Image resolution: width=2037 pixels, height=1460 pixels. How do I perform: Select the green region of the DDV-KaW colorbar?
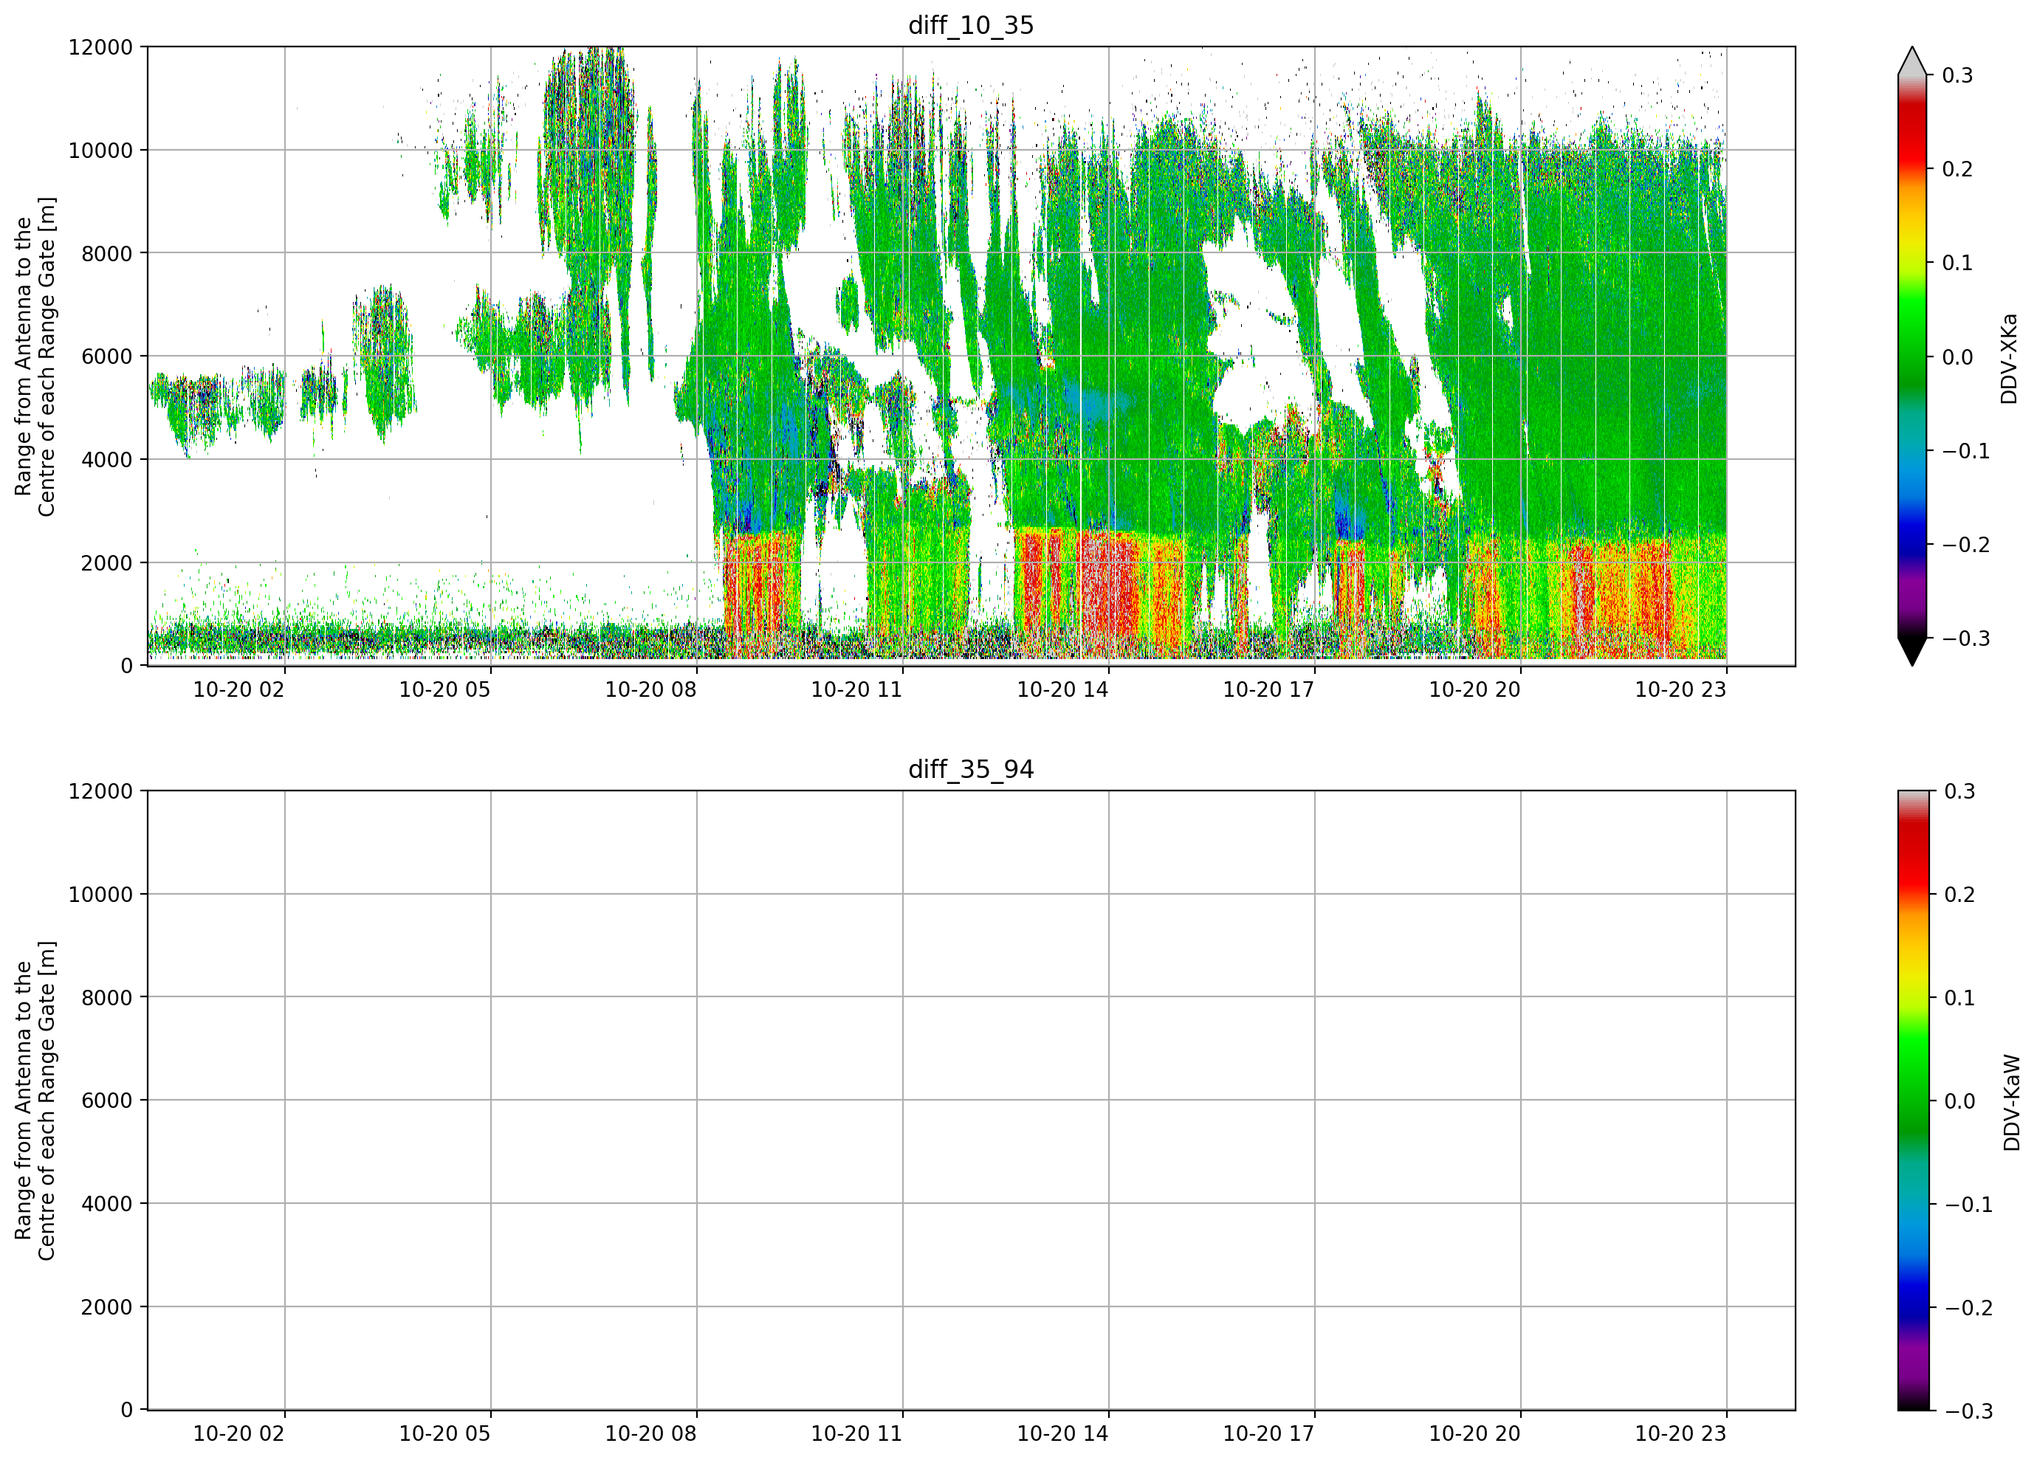coord(1913,1085)
